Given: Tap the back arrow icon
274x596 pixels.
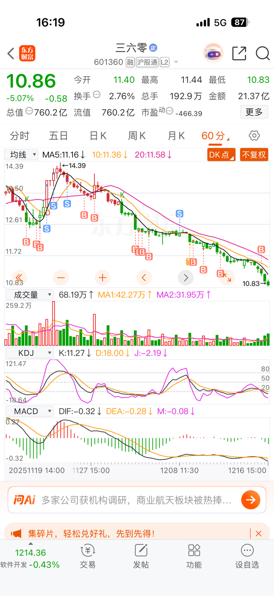Looking at the screenshot, I should (x=11, y=54).
